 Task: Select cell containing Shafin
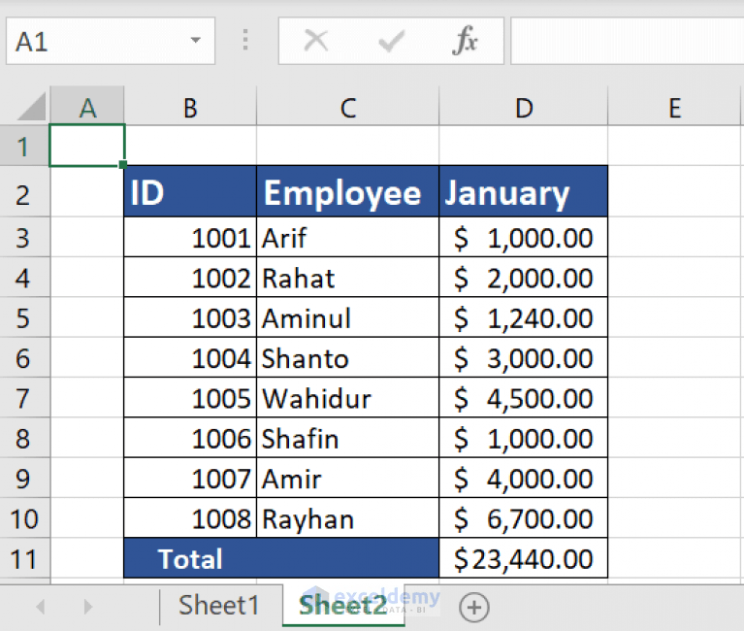point(348,438)
